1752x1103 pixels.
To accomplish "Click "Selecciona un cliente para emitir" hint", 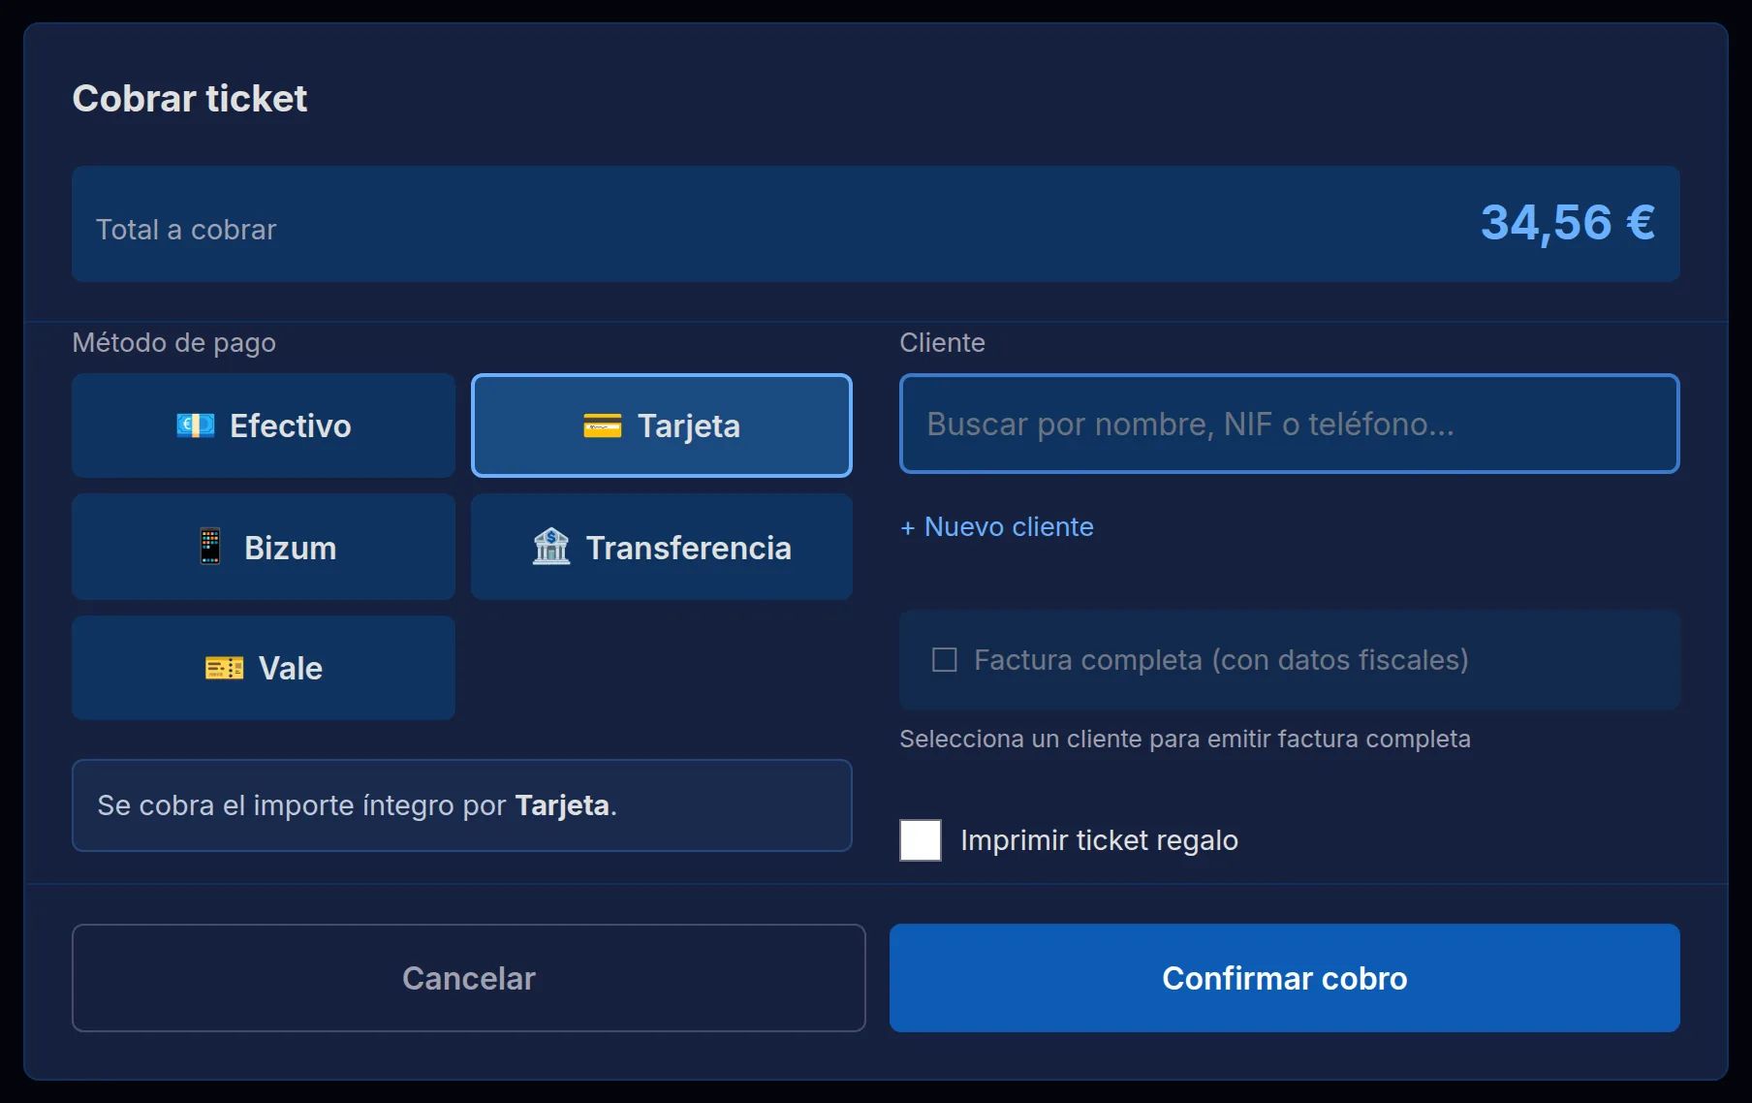I will point(1185,739).
